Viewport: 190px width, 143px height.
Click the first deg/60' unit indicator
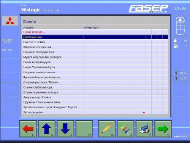[180, 73]
